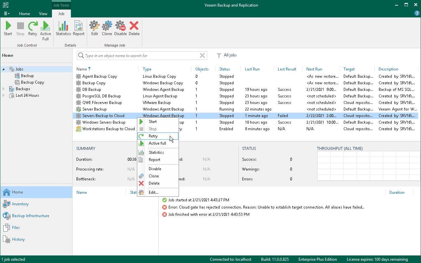This screenshot has width=421, height=263.
Task: Click the Delete red X in context menu
Action: [x=141, y=183]
